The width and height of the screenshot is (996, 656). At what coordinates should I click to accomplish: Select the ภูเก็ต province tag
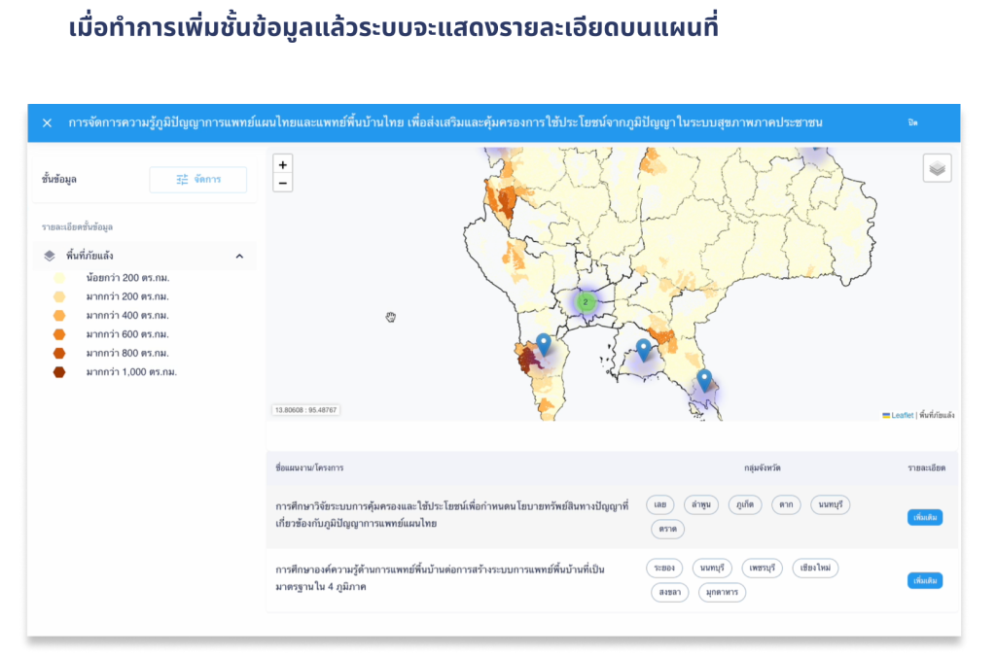(745, 504)
